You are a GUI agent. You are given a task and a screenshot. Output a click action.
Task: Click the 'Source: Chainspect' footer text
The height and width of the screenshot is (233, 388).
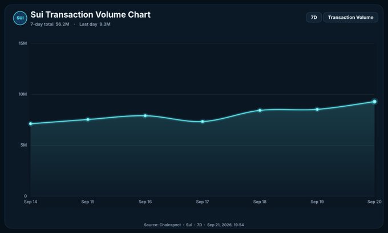tap(162, 225)
